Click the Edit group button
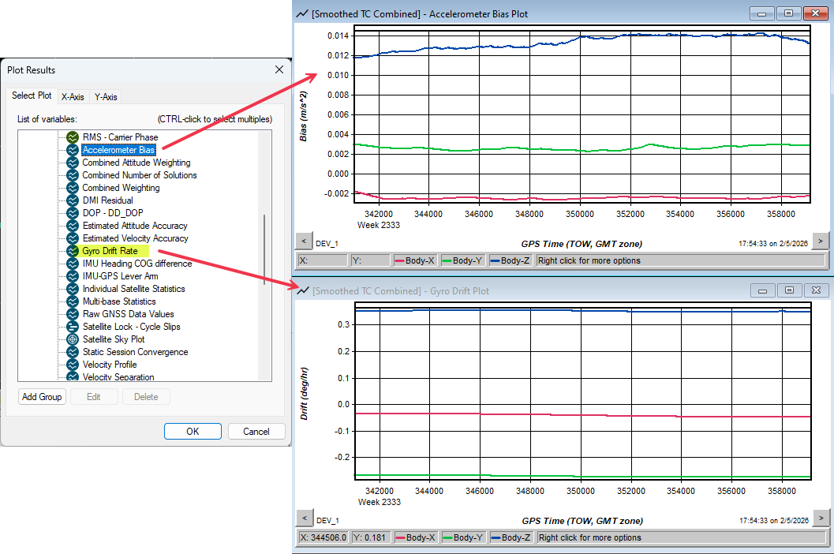The height and width of the screenshot is (554, 834). coord(94,397)
